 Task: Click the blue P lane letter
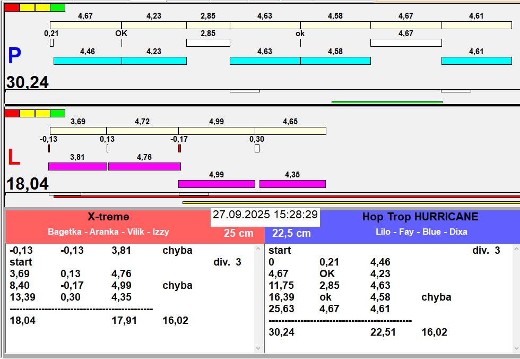(x=15, y=56)
